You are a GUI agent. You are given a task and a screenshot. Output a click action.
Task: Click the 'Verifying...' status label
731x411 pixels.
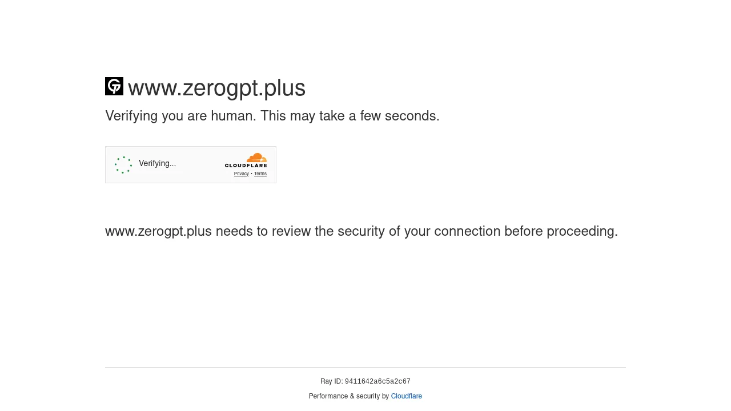pyautogui.click(x=157, y=164)
